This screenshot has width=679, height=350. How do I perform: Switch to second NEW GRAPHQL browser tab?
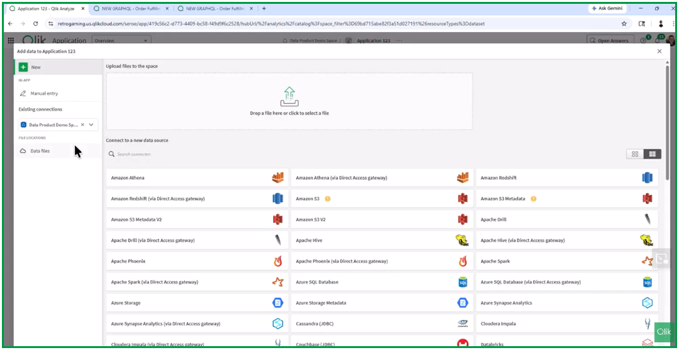click(x=212, y=8)
